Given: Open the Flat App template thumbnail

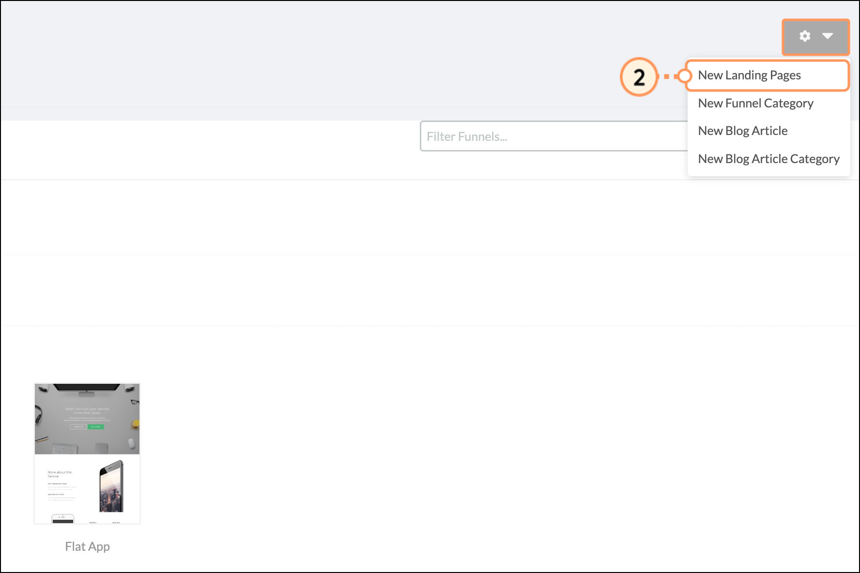Looking at the screenshot, I should (x=87, y=453).
